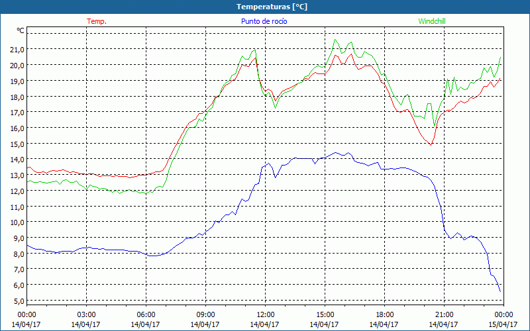This screenshot has height=331, width=530.
Task: Click the '°C' unit label on the axis
Action: point(21,30)
